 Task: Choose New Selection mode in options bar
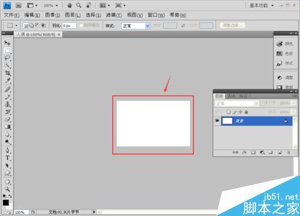coord(26,26)
